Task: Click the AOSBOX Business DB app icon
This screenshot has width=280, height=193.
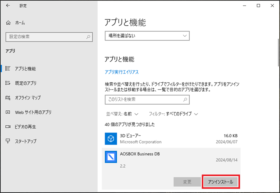Action: [111, 157]
